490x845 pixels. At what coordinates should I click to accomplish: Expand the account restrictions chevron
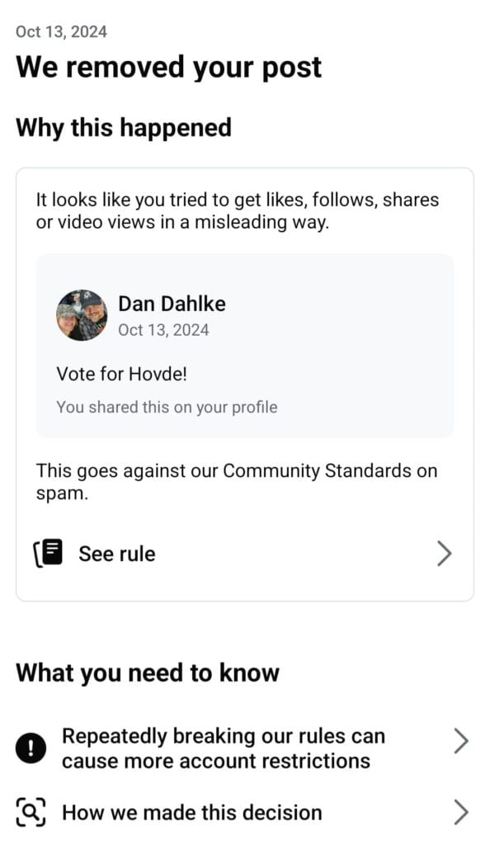click(461, 741)
